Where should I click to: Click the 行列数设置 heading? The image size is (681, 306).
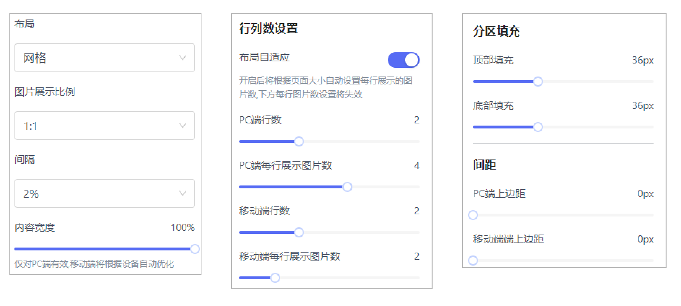268,28
